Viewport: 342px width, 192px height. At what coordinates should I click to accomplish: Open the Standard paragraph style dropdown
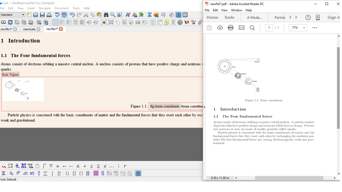coord(12,15)
